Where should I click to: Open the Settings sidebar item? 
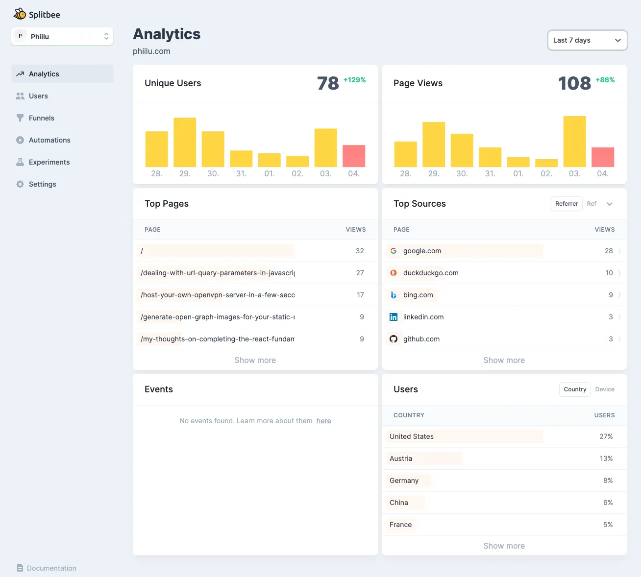tap(62, 184)
